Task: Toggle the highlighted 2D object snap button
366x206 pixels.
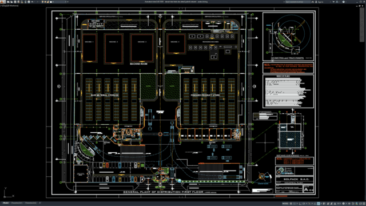Action: tap(319, 204)
